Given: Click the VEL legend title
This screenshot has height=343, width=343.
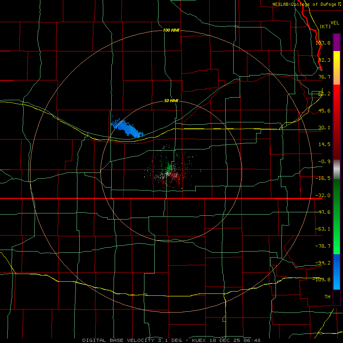Looking at the screenshot, I should (x=335, y=22).
